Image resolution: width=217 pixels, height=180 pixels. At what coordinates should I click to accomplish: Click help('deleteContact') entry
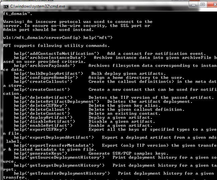[42, 113]
